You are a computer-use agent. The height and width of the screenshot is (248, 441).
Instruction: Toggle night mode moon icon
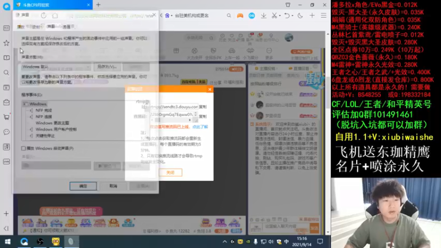point(300,16)
